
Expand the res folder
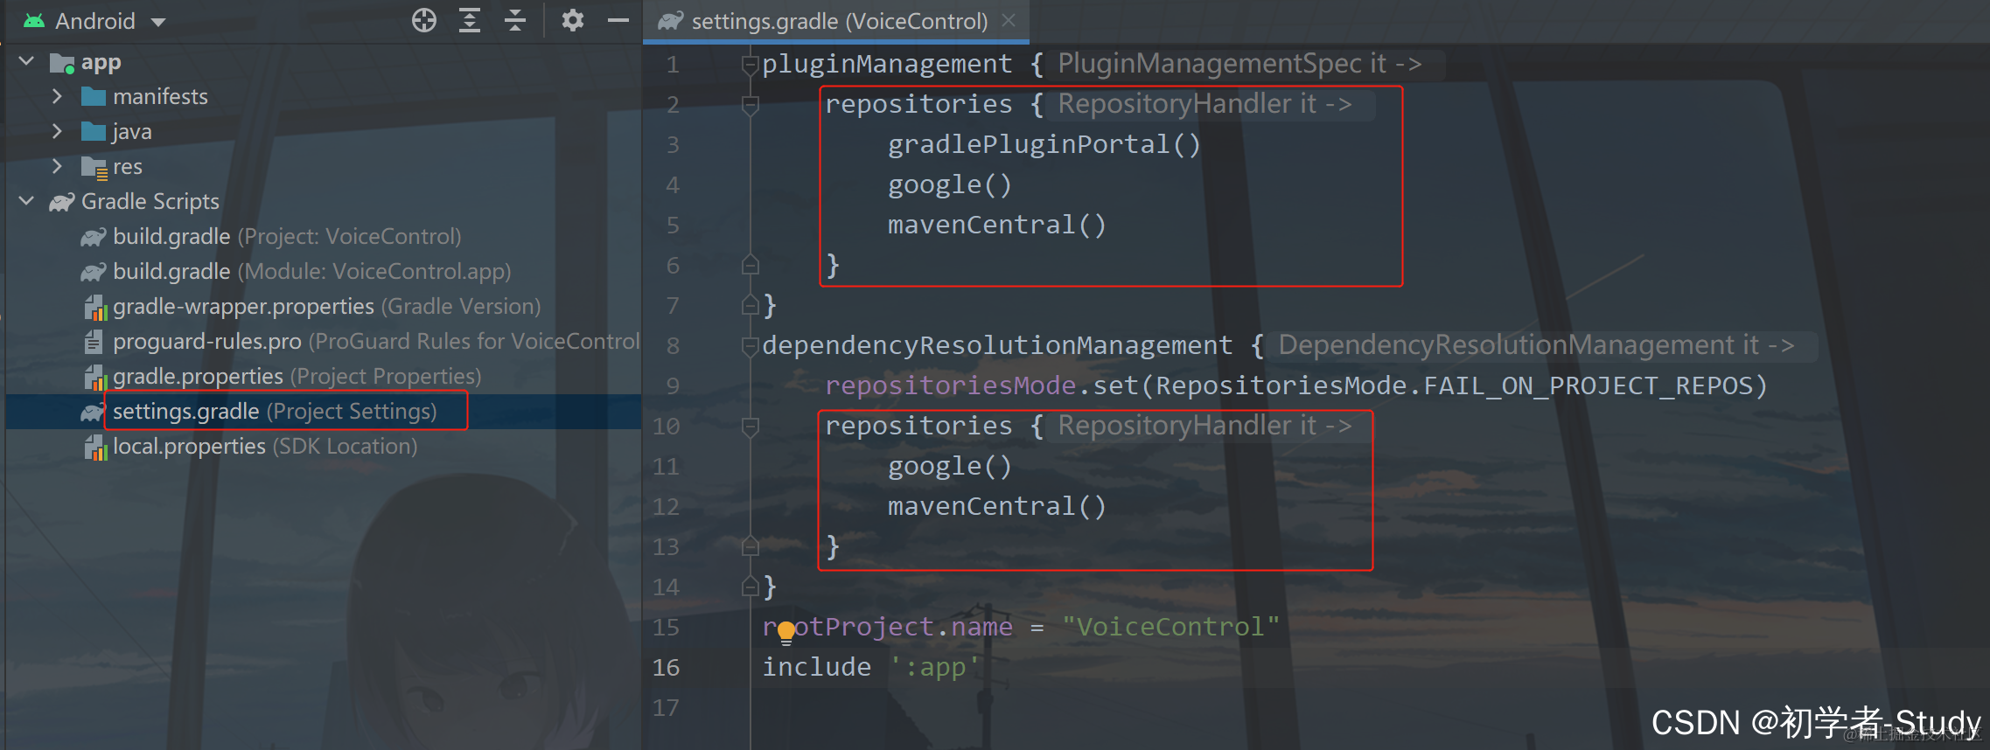(57, 166)
